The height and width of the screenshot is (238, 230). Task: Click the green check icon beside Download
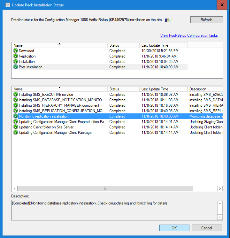pyautogui.click(x=15, y=50)
